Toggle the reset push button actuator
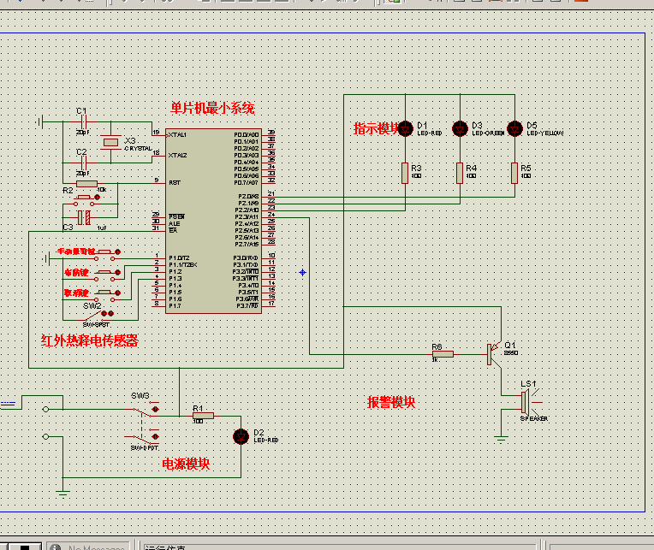Screen dimensions: 654x550 point(98,197)
